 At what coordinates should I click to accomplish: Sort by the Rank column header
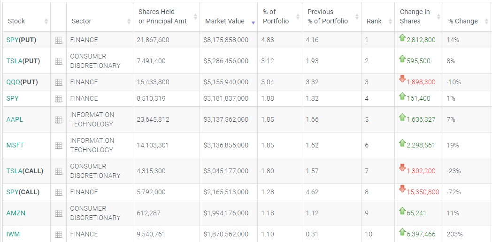click(x=374, y=21)
